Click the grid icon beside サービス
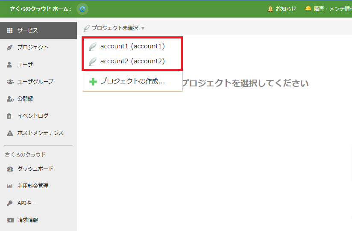 coord(10,30)
